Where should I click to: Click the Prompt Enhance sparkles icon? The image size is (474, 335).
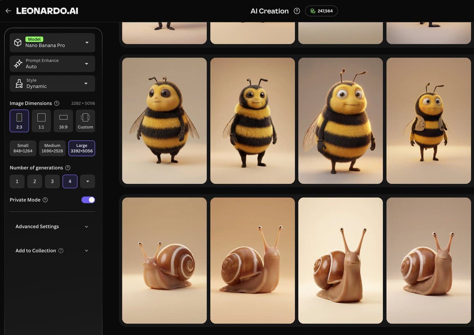[17, 64]
